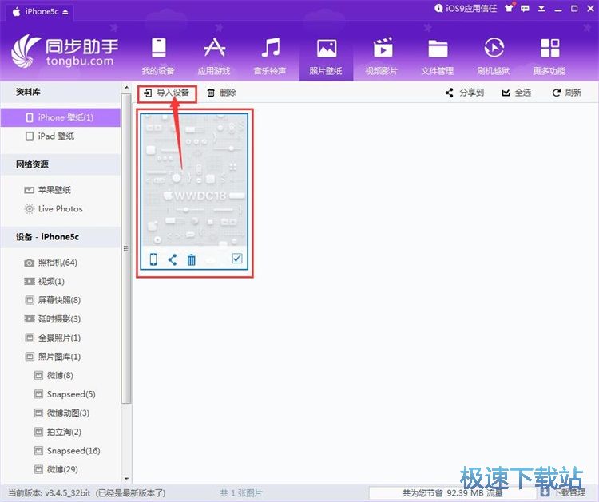The height and width of the screenshot is (502, 599).
Task: Open the skin (shirt) icon in title bar
Action: (x=510, y=8)
